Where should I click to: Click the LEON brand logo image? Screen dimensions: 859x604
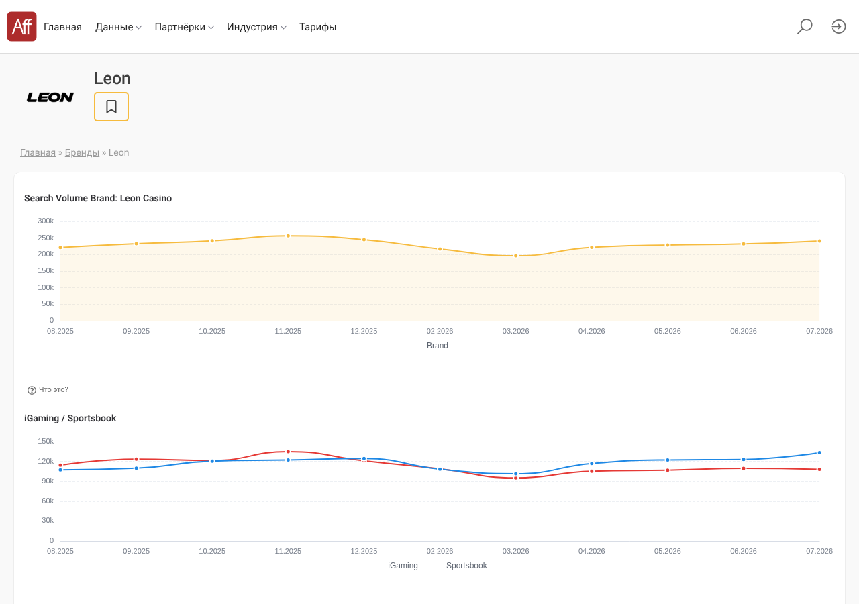[x=50, y=97]
